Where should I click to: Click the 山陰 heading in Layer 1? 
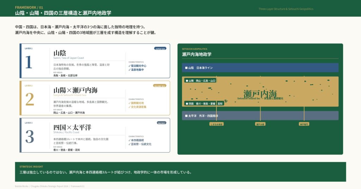(60, 53)
